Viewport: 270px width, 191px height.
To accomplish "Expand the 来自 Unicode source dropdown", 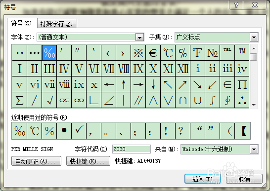I will (x=254, y=149).
